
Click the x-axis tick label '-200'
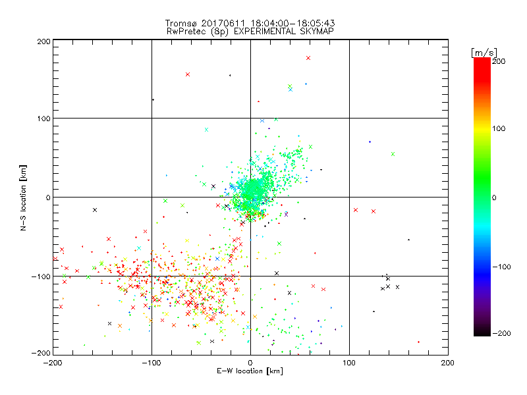click(x=53, y=363)
